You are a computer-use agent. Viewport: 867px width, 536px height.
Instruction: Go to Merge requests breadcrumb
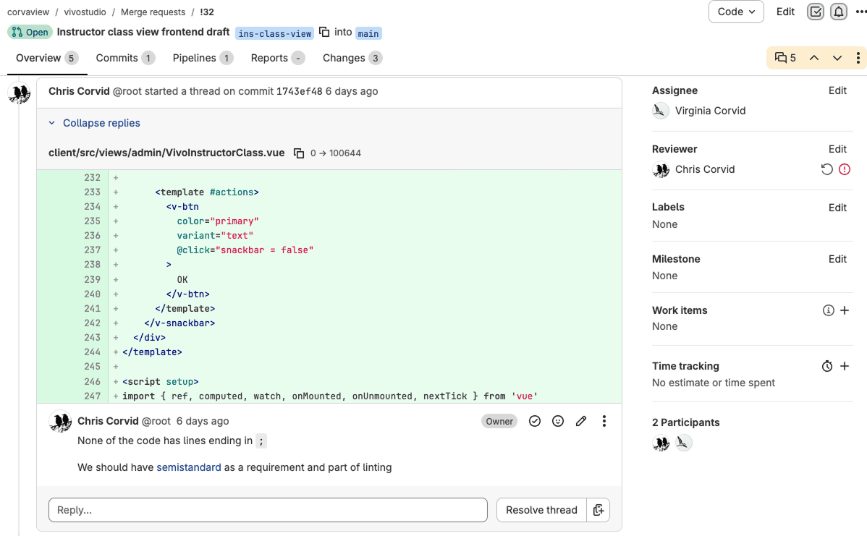click(153, 12)
